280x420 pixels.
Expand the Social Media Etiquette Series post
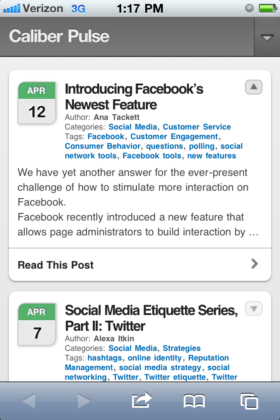coord(253,308)
